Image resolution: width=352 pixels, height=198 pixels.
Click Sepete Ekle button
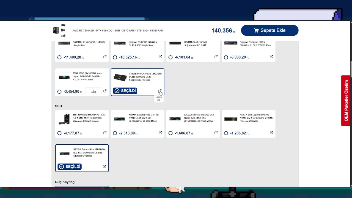pyautogui.click(x=269, y=30)
